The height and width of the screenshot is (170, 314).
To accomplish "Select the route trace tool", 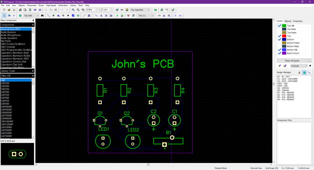I will click(x=96, y=15).
